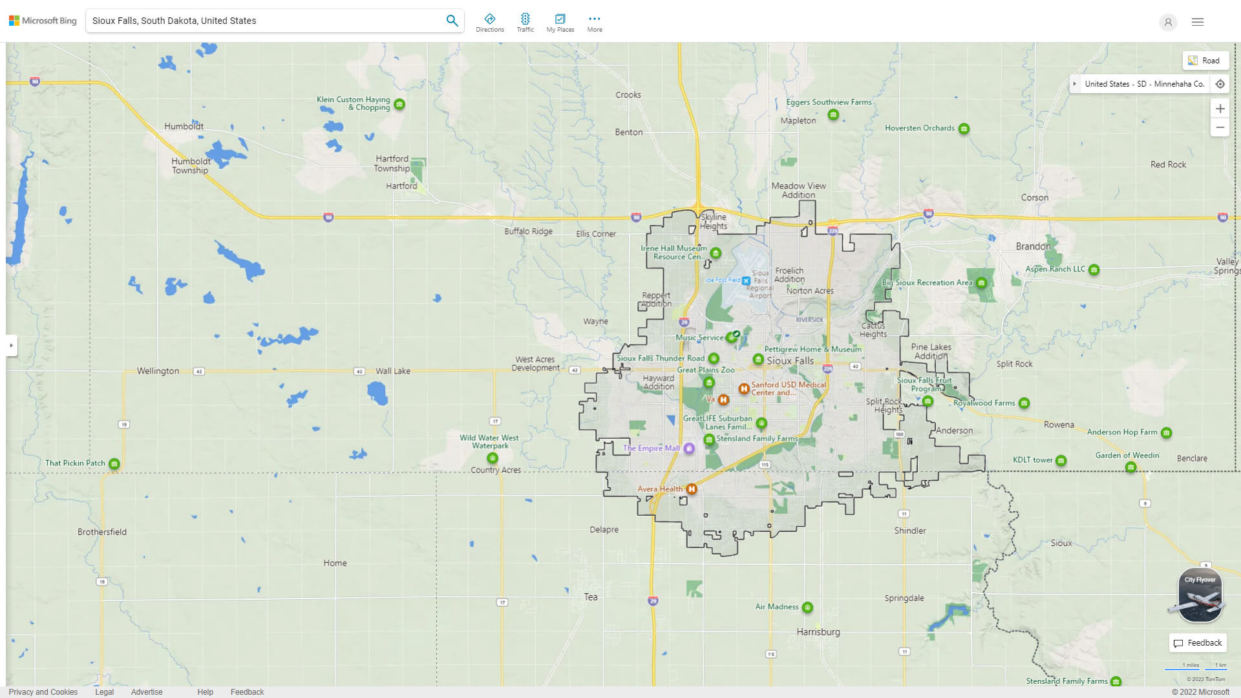Expand the collapsed left side panel arrow

12,346
